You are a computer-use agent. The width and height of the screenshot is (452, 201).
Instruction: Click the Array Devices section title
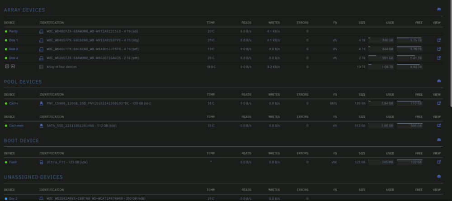(24, 10)
